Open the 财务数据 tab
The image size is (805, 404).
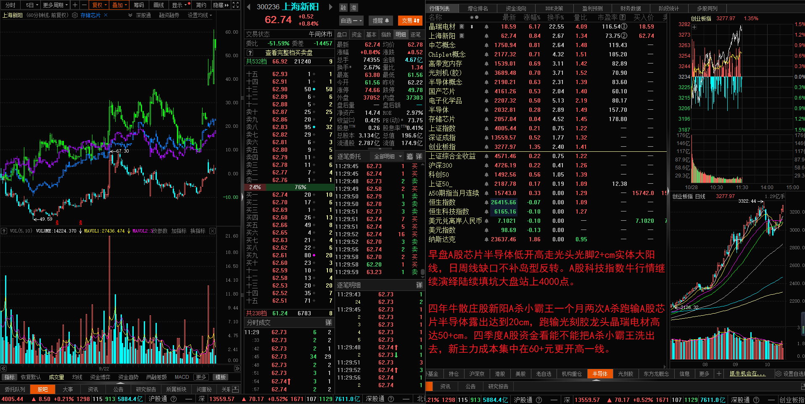click(x=631, y=8)
